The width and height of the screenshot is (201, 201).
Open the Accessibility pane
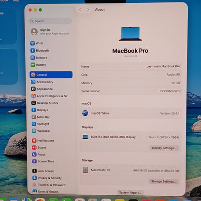42,82
